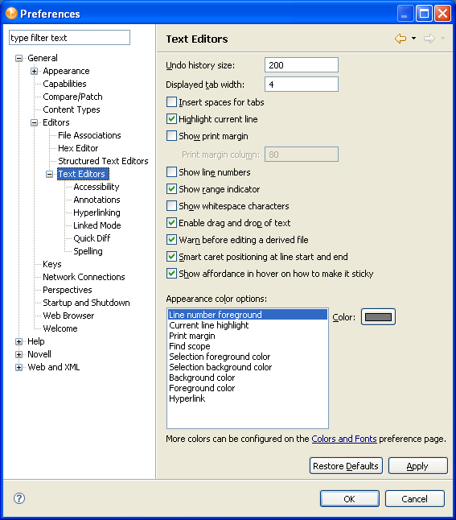This screenshot has height=520, width=456.
Task: Toggle Show affordance in hover checkbox
Action: [x=171, y=273]
